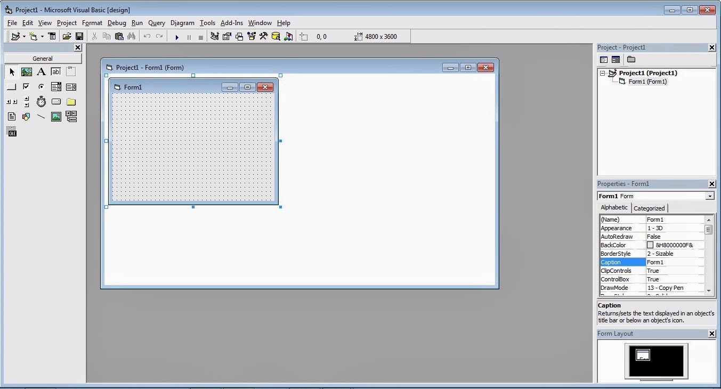Choose the TextBox control tool
Image resolution: width=721 pixels, height=389 pixels.
[56, 72]
